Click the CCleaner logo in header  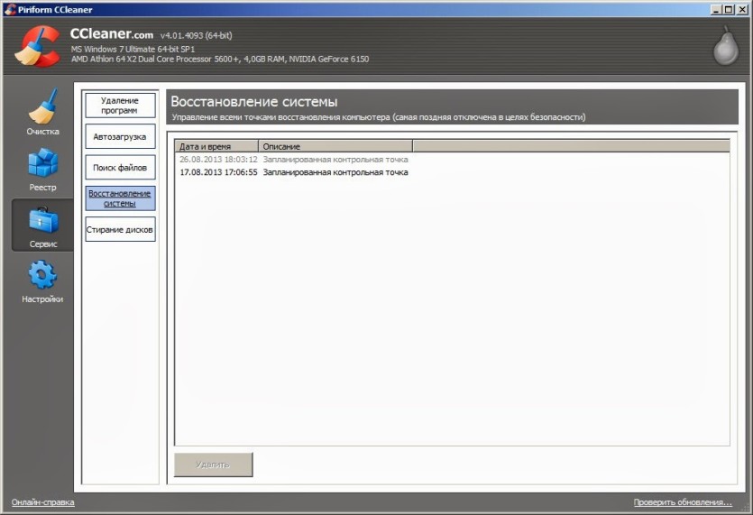click(38, 46)
